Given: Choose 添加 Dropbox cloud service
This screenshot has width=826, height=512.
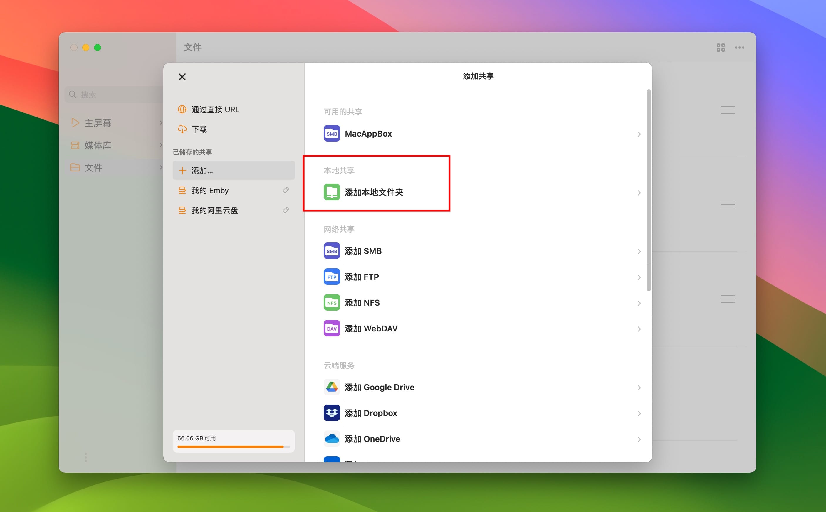Looking at the screenshot, I should [x=483, y=413].
